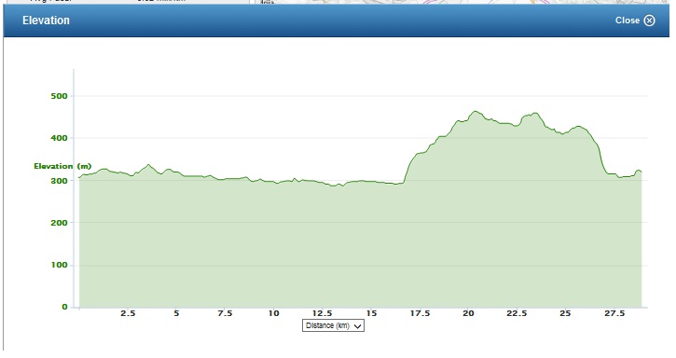Click the 400 elevation axis label

(x=60, y=138)
